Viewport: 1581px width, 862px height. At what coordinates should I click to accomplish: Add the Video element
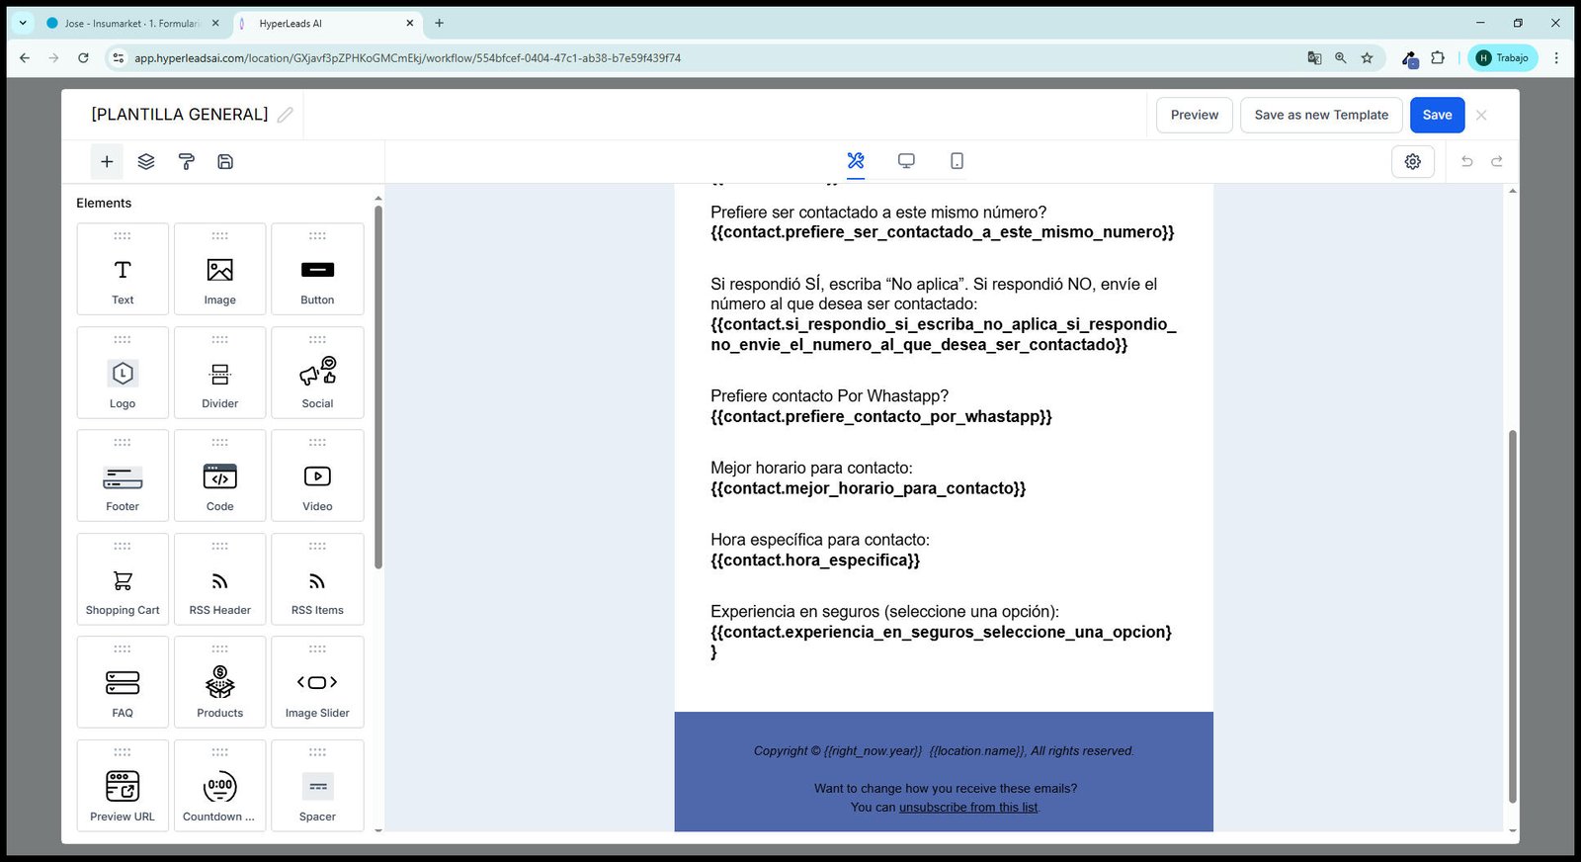[317, 475]
